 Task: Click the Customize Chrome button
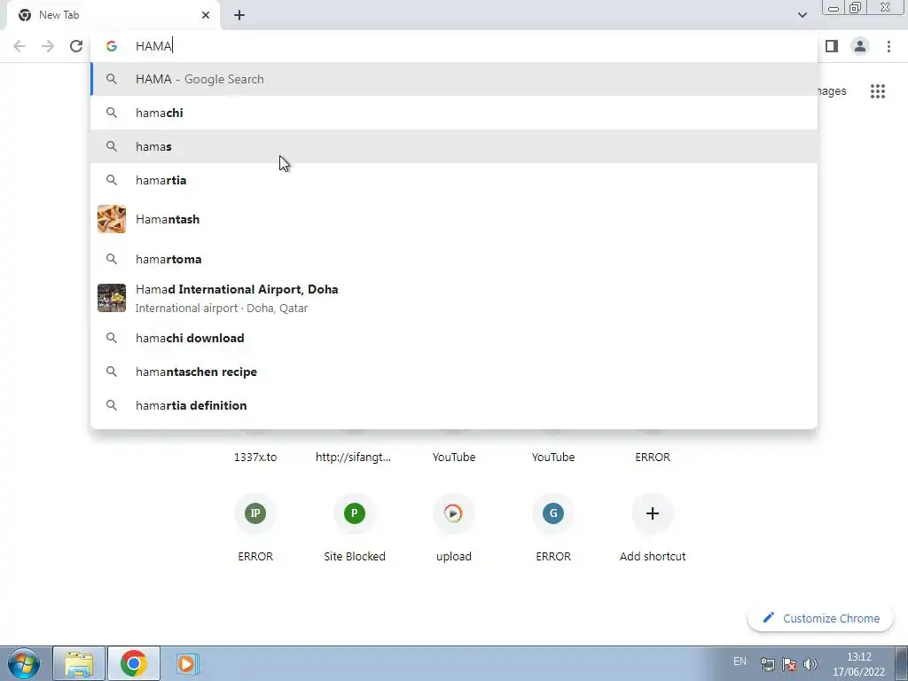[x=820, y=618]
